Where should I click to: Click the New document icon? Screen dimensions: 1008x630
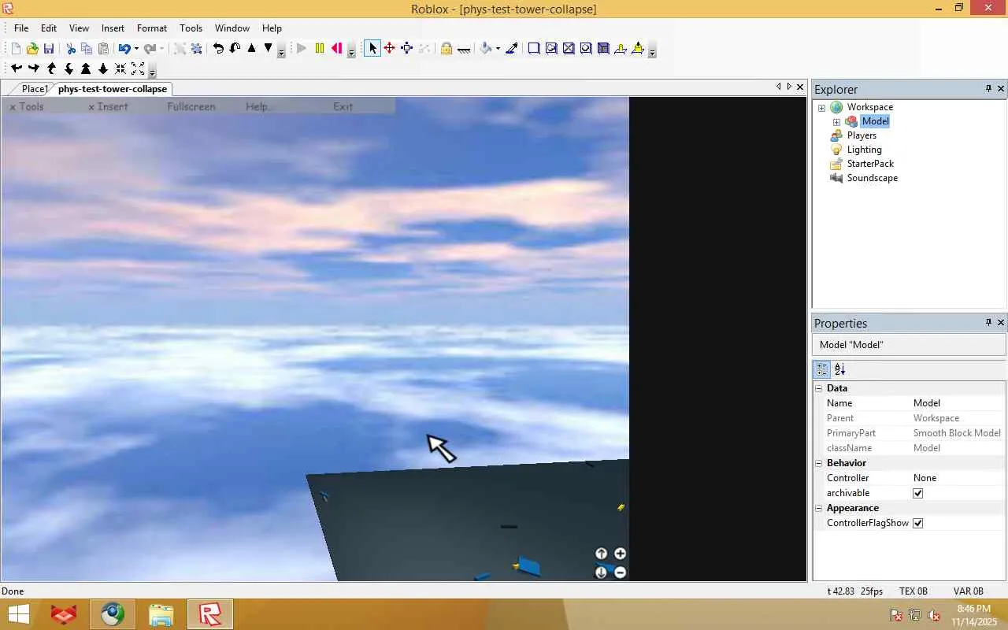coord(16,49)
